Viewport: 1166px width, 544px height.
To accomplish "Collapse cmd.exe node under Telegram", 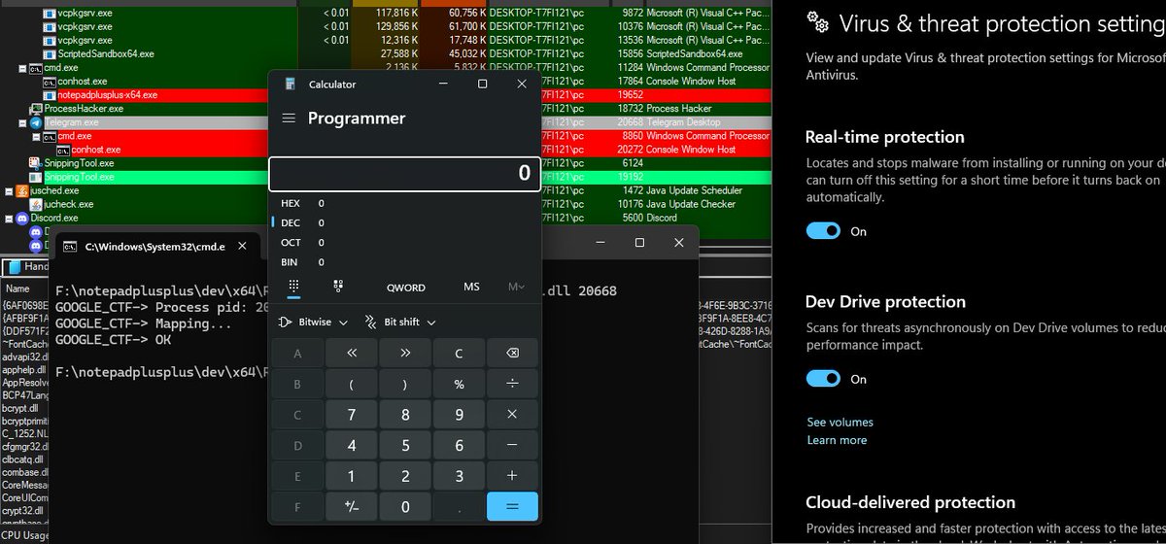I will (36, 137).
